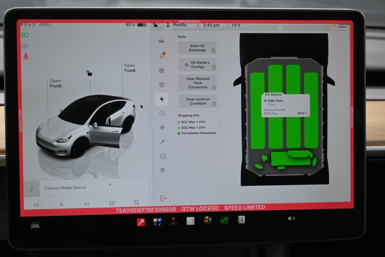Open the green energy graph app
This screenshot has height=257, width=385.
tap(224, 220)
